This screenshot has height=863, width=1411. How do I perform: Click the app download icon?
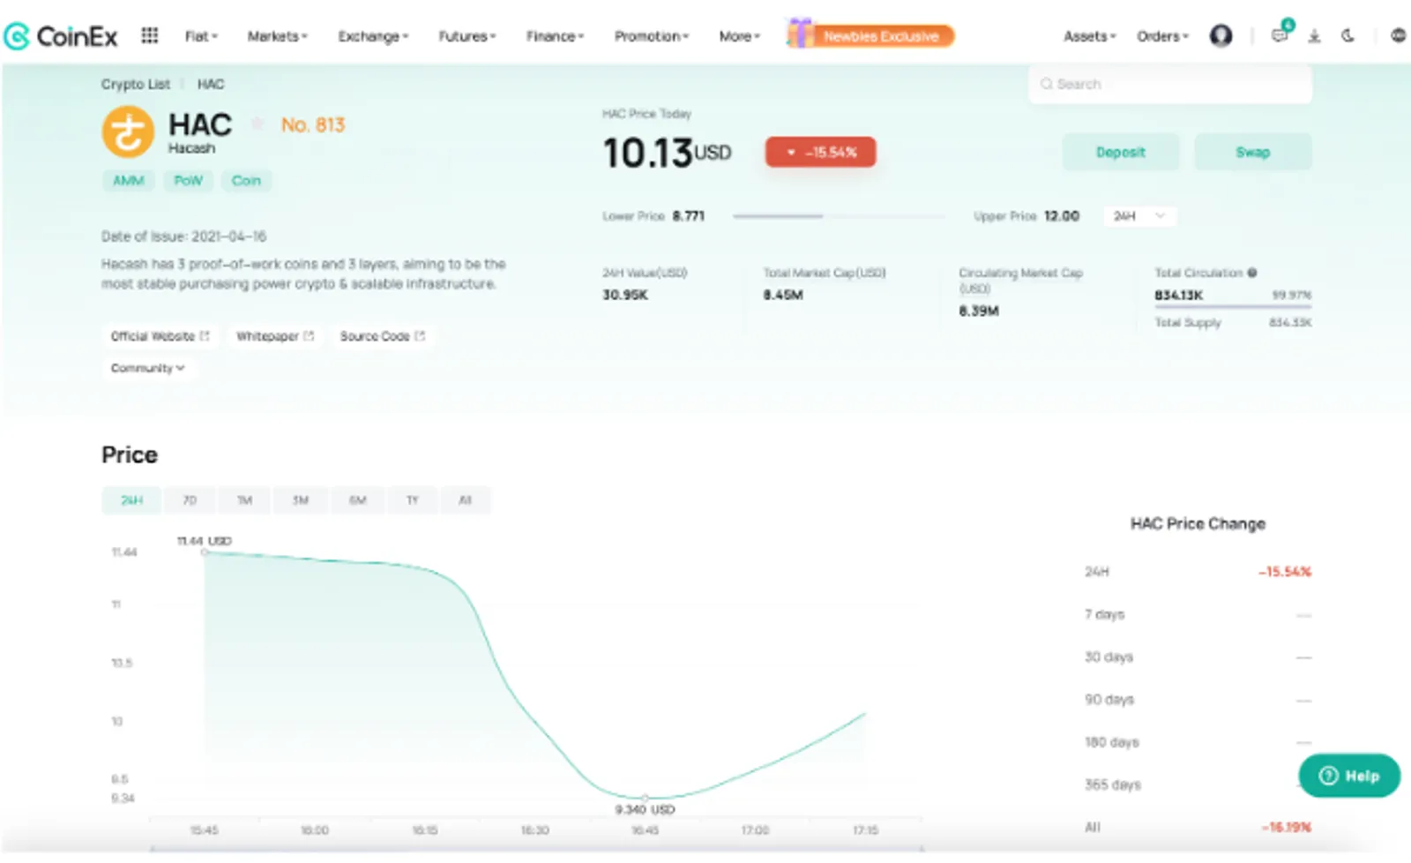[1314, 36]
